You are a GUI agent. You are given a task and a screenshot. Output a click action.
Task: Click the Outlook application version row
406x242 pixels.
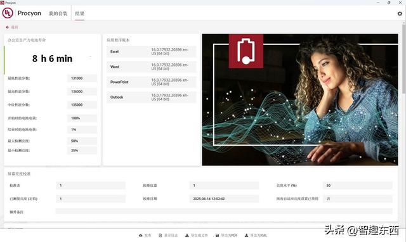pyautogui.click(x=152, y=97)
